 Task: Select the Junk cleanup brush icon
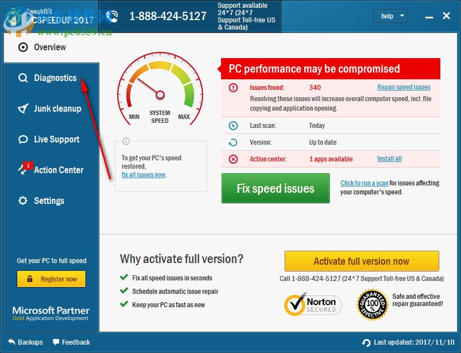pos(23,108)
